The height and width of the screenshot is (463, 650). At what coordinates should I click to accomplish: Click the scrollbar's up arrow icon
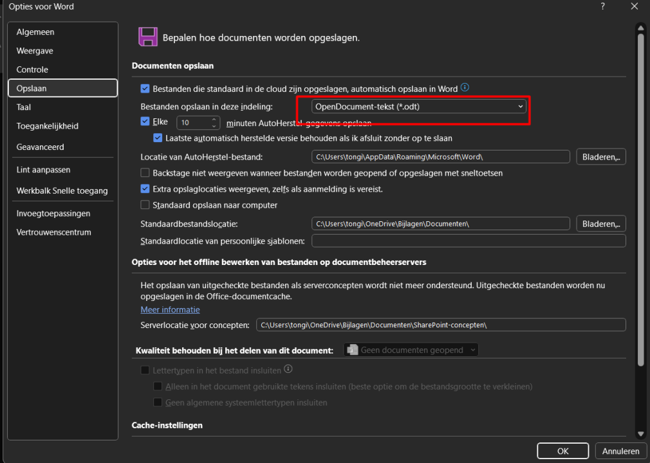coord(640,28)
